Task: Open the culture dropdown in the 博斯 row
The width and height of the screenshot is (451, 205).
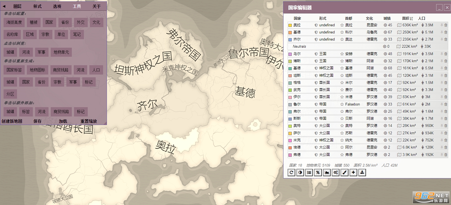Action: click(370, 61)
